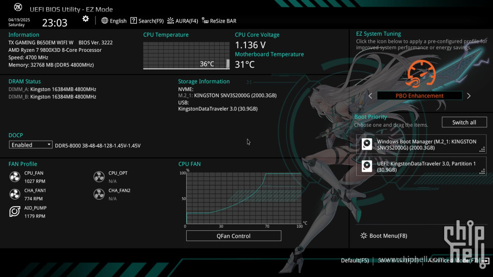Click M.2_1 KINGSTON SNV3S2000G storage entry
493x277 pixels.
[227, 96]
